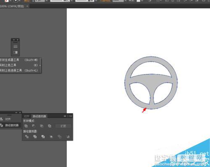The image size is (210, 167).
Task: Open the gradient panel icon
Action: pyautogui.click(x=16, y=52)
